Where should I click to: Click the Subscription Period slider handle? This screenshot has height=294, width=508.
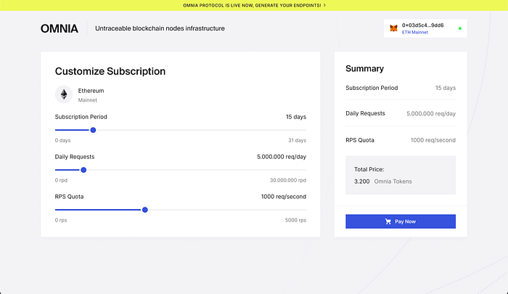(x=93, y=130)
